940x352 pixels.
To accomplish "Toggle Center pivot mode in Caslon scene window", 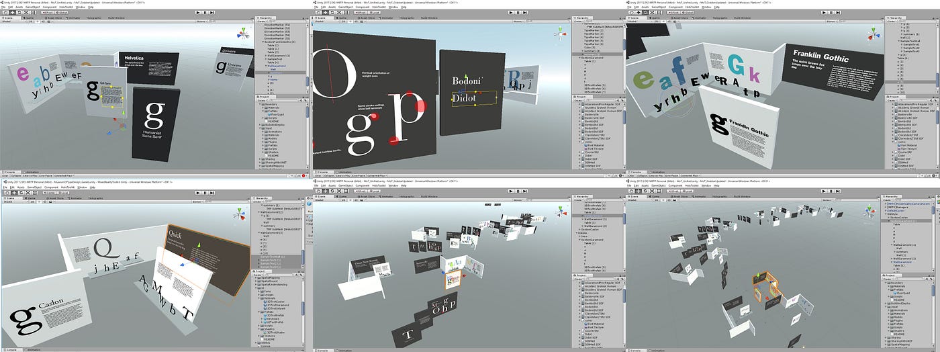I will coord(50,193).
